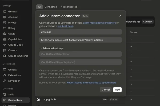Follow the pre-built ones link
The image size is (160, 106).
[x=65, y=26]
